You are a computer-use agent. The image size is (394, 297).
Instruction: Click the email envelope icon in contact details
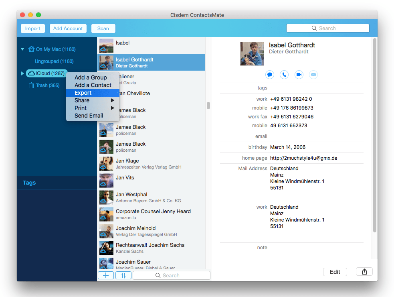pyautogui.click(x=313, y=75)
